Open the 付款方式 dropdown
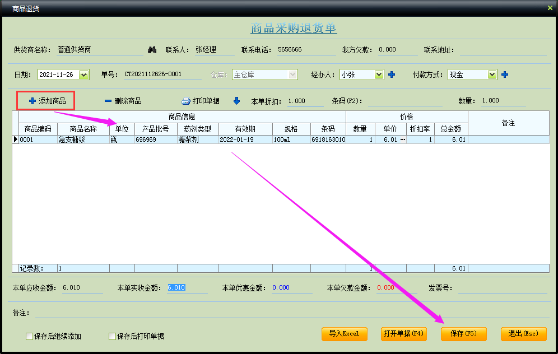 pyautogui.click(x=492, y=74)
